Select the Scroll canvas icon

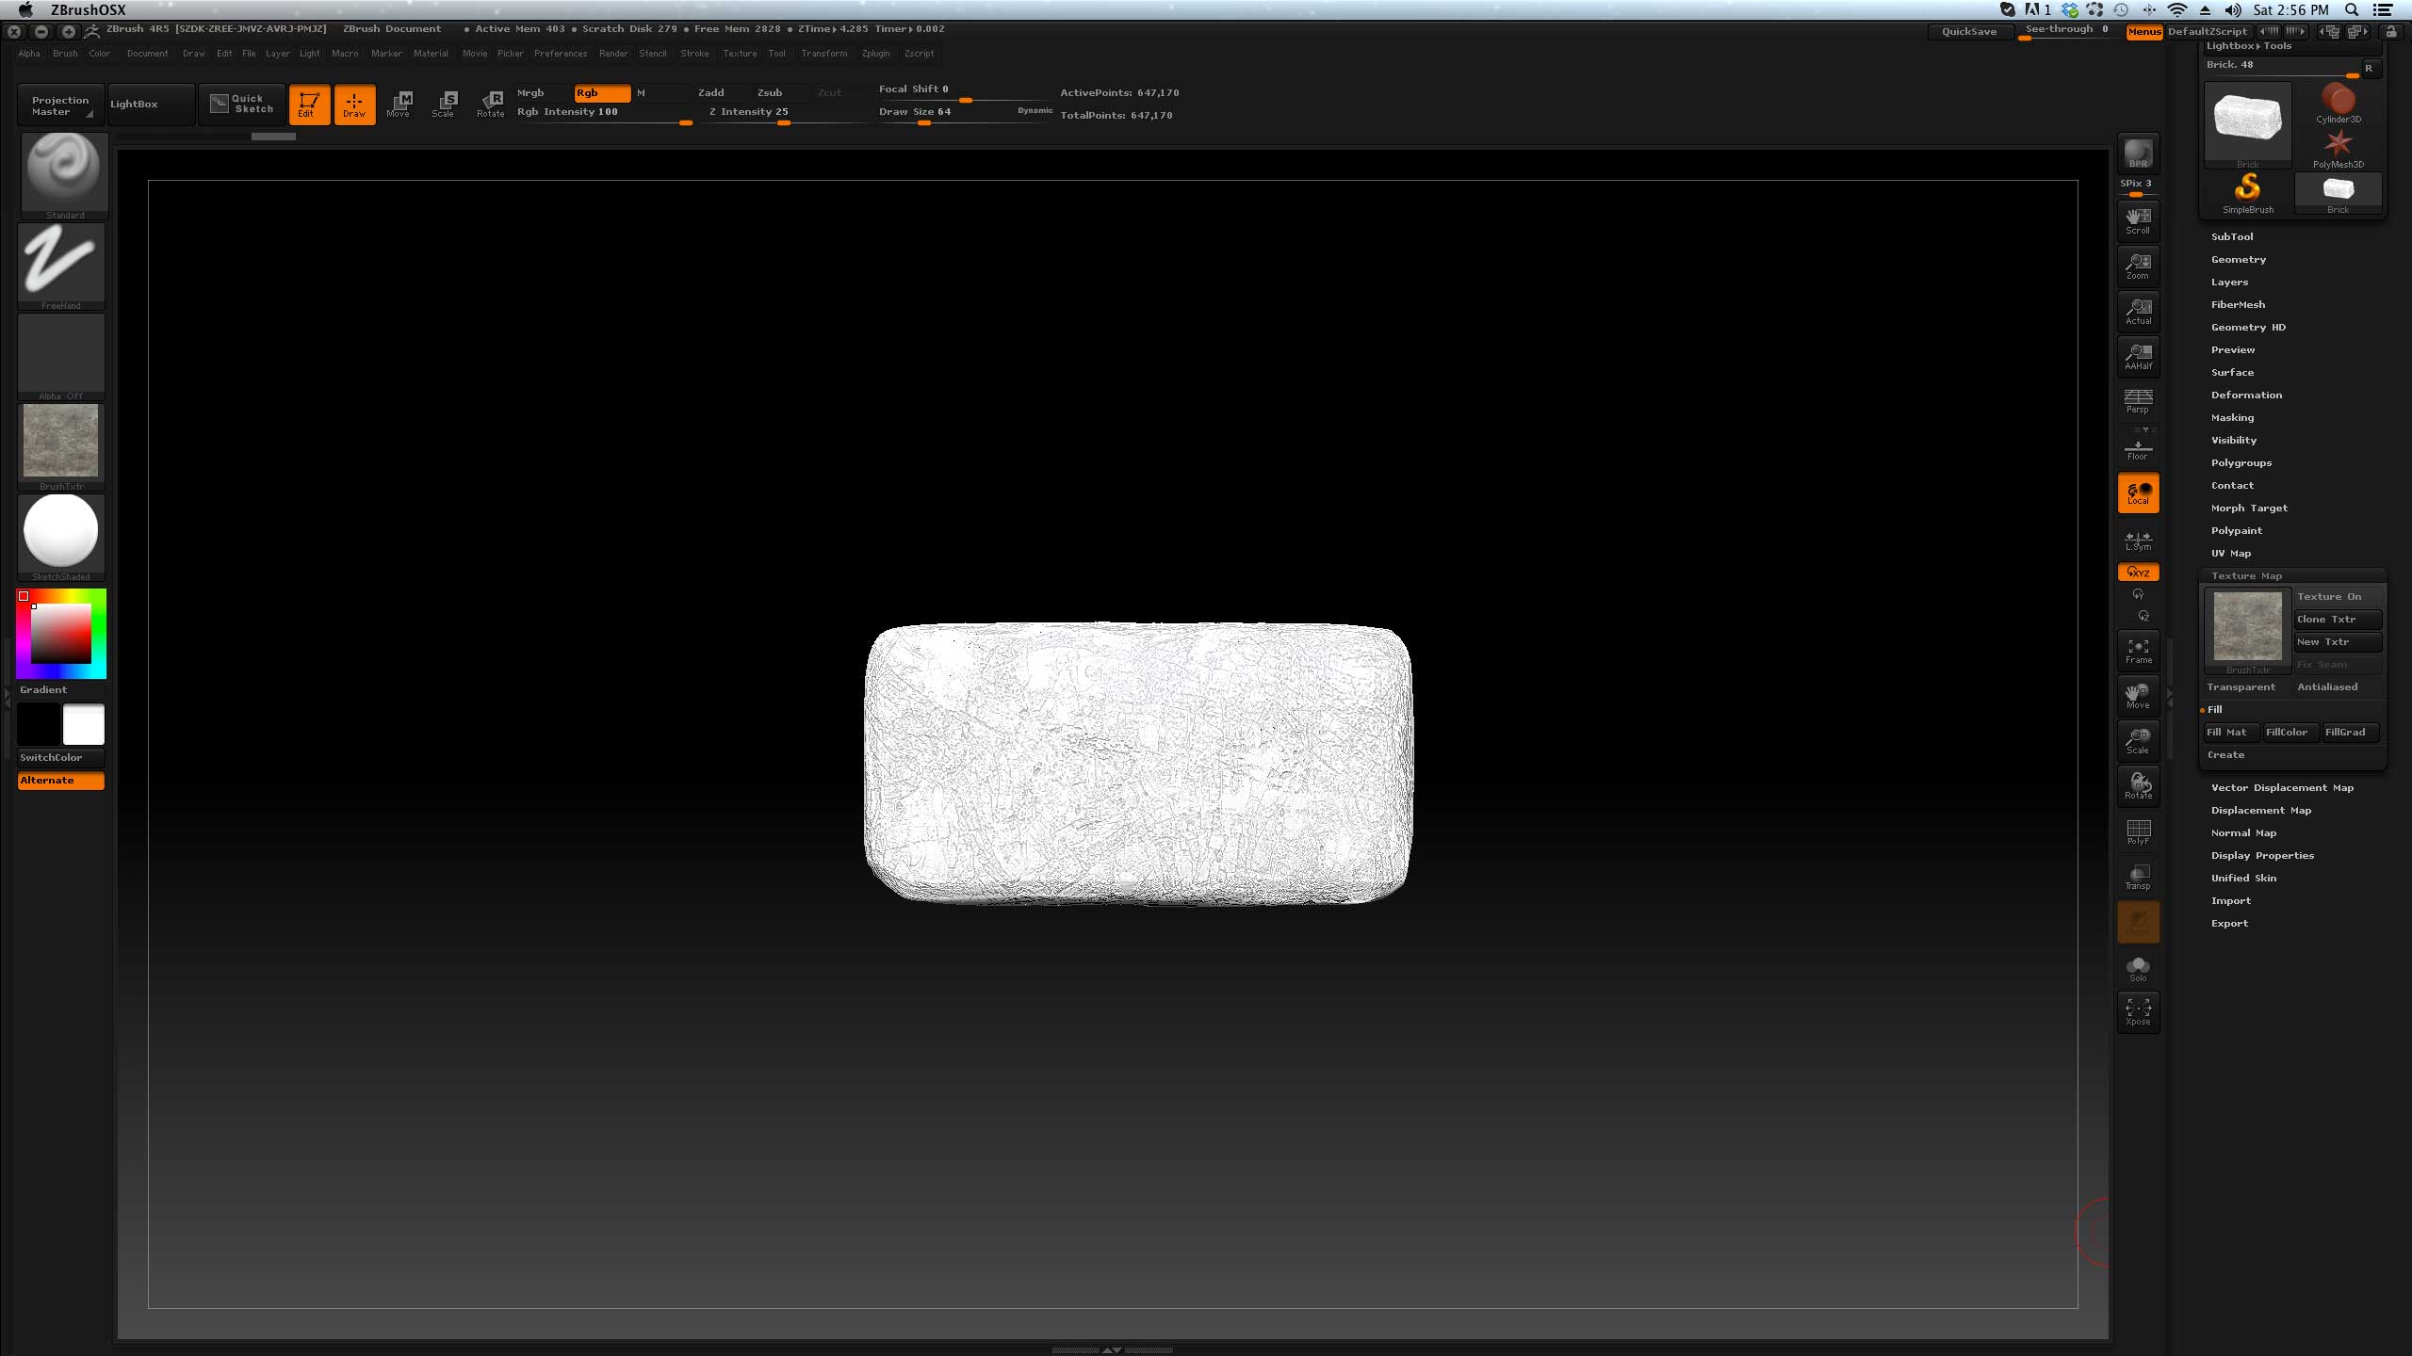coord(2138,221)
